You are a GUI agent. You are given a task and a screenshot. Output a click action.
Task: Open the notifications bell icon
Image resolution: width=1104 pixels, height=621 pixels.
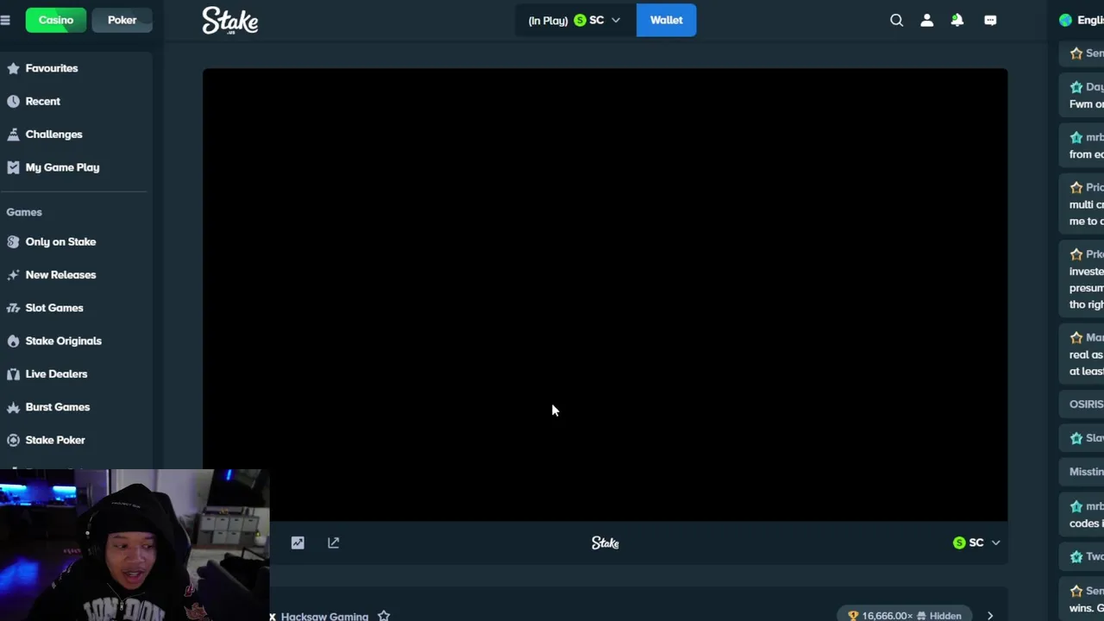pyautogui.click(x=957, y=20)
